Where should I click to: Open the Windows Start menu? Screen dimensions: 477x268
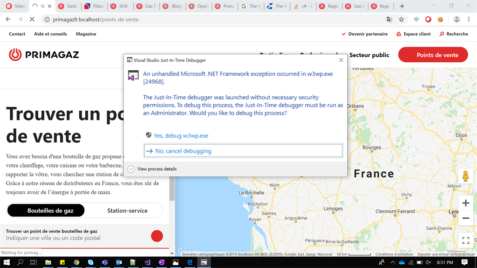click(x=7, y=262)
